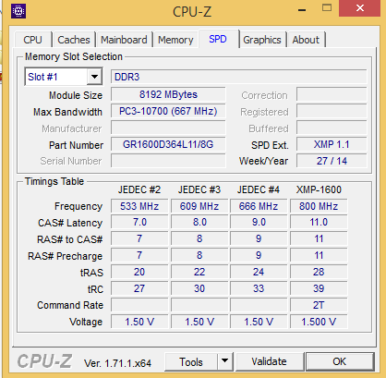Click the Max Bandwidth PC3-10700 field

coord(168,111)
